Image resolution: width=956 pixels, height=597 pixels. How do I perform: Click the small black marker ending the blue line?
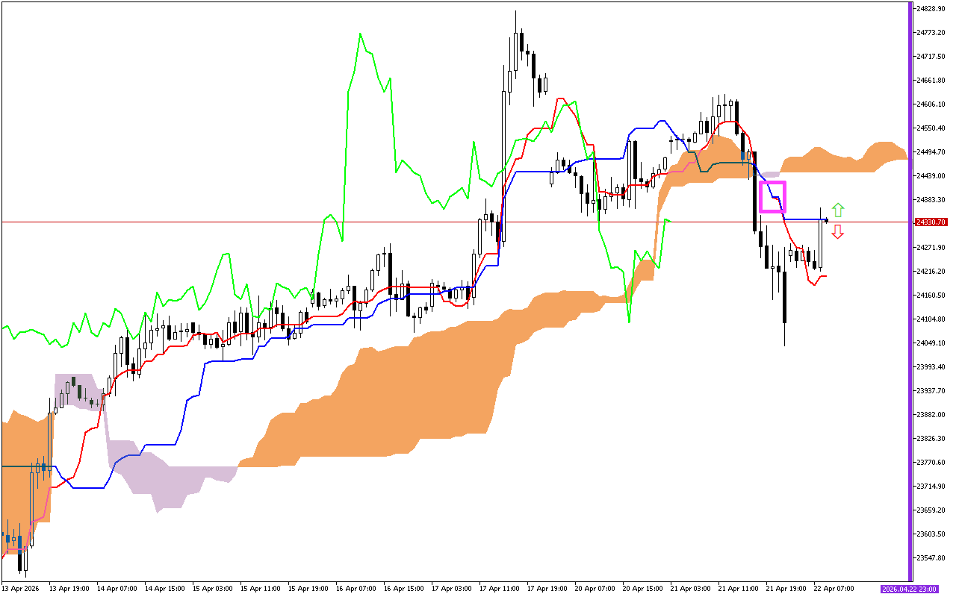825,219
